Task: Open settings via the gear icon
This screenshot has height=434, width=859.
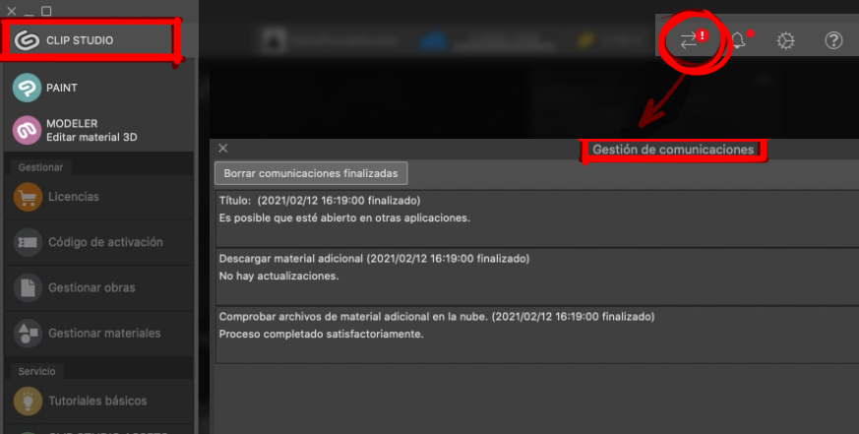Action: click(x=785, y=41)
